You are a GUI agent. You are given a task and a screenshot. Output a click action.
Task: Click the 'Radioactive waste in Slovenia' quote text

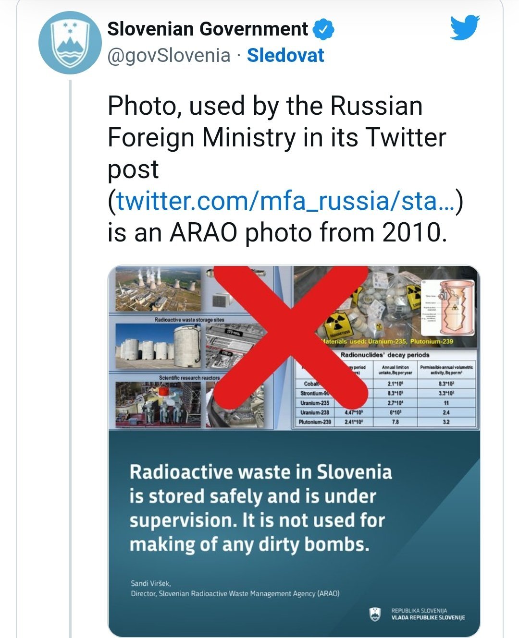260,508
